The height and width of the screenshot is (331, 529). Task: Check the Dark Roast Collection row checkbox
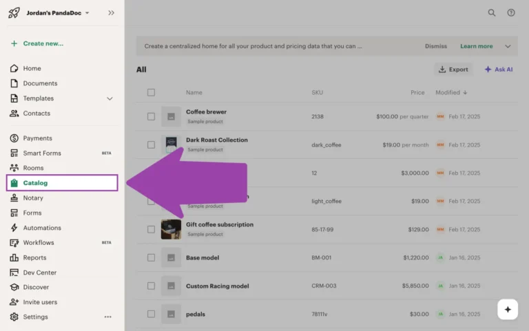click(151, 145)
